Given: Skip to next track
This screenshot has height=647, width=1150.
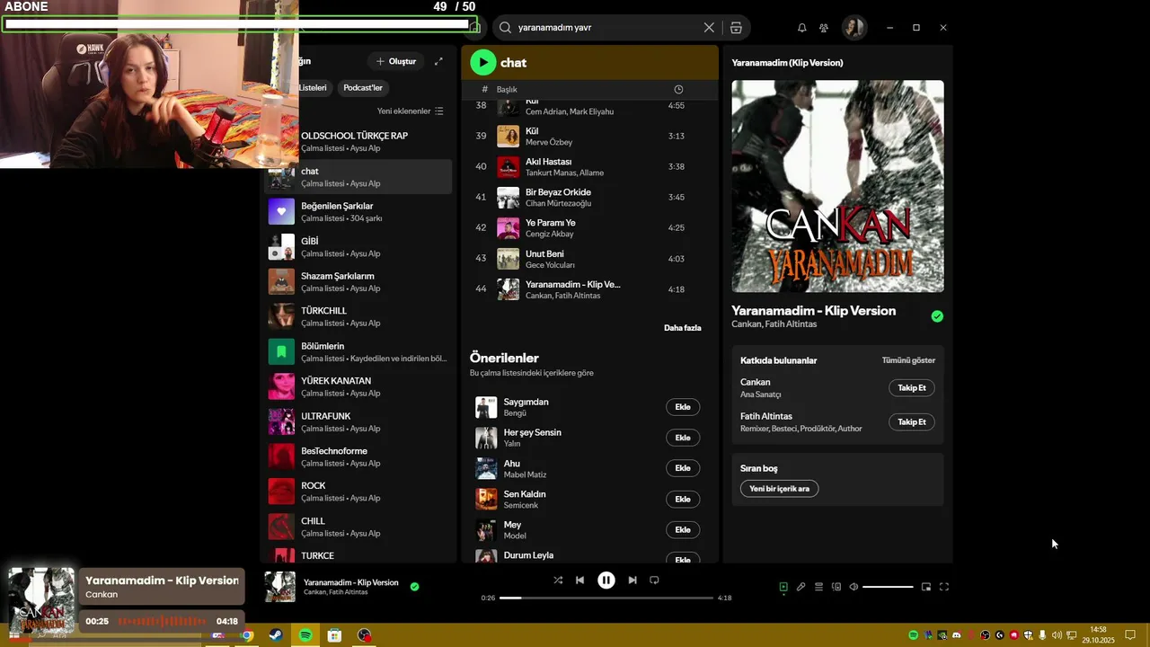Looking at the screenshot, I should [x=632, y=581].
